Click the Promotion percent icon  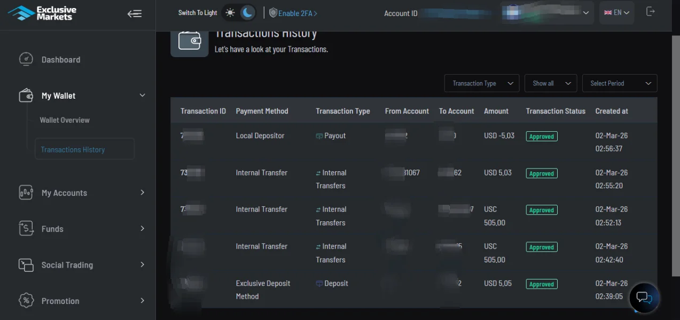(x=26, y=301)
